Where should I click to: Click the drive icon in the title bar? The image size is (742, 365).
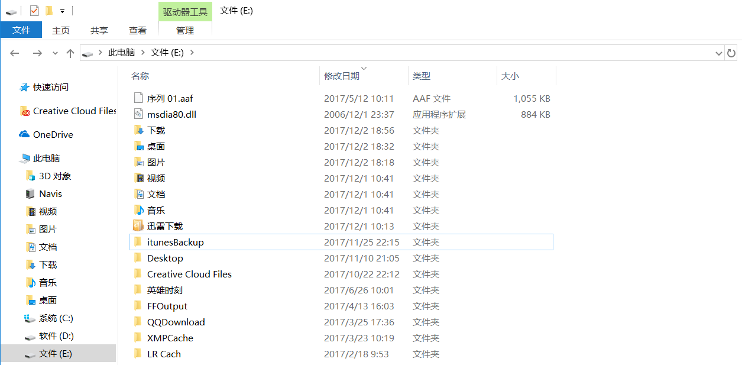[11, 11]
